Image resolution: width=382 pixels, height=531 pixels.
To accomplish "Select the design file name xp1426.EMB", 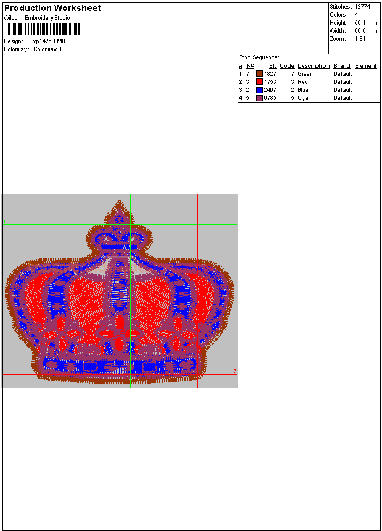I will tap(49, 41).
